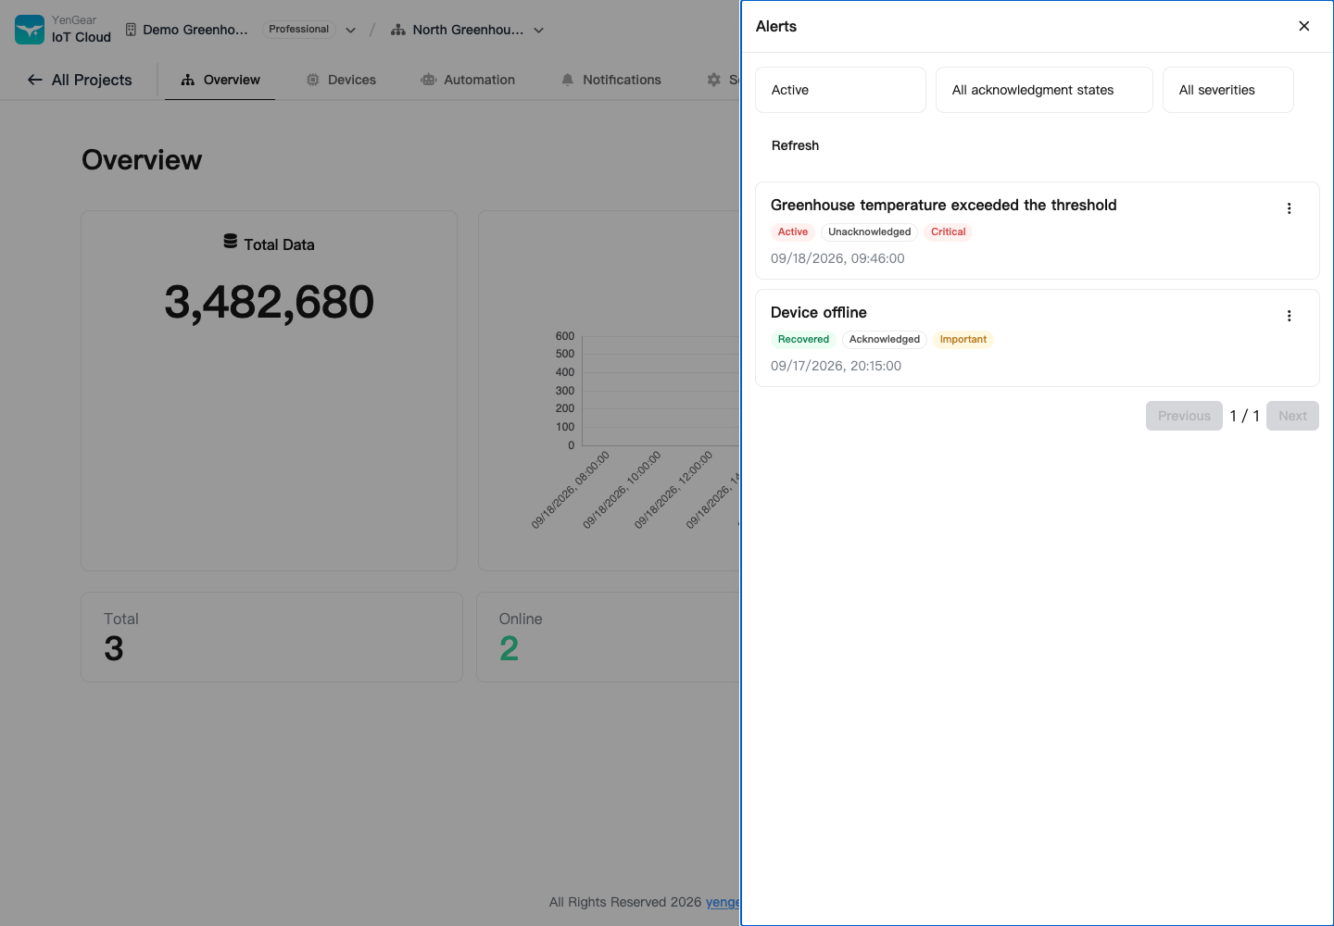Viewport: 1334px width, 926px height.
Task: Click the Next pagination button
Action: [x=1292, y=416]
